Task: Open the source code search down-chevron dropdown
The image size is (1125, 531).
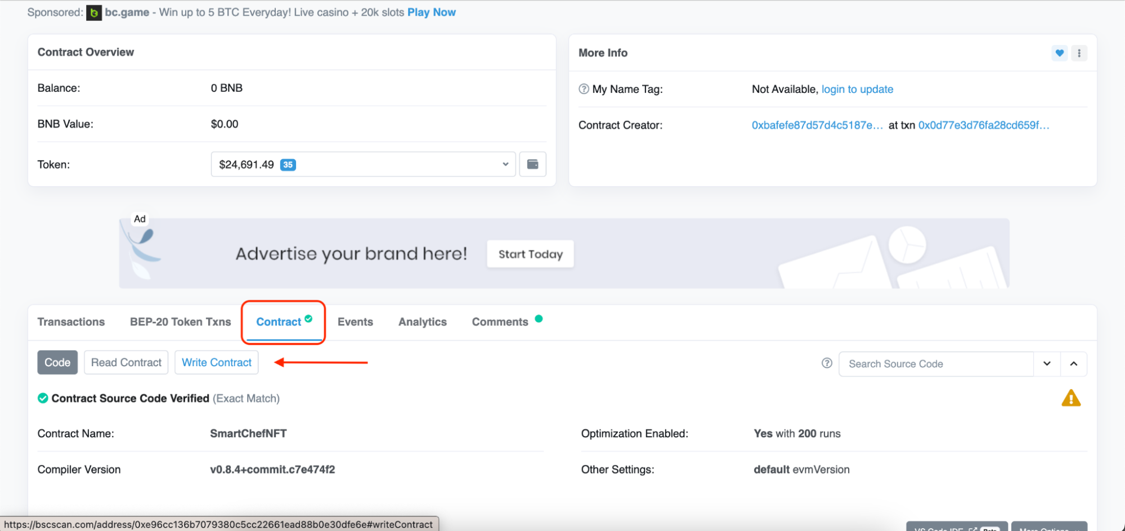Action: (1047, 363)
